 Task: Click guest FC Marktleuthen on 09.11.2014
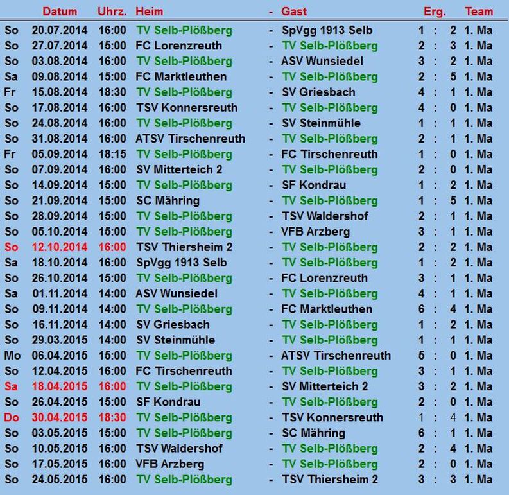(x=327, y=309)
